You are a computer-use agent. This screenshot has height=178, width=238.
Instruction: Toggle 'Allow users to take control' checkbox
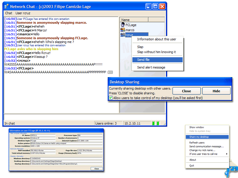[x=111, y=98]
